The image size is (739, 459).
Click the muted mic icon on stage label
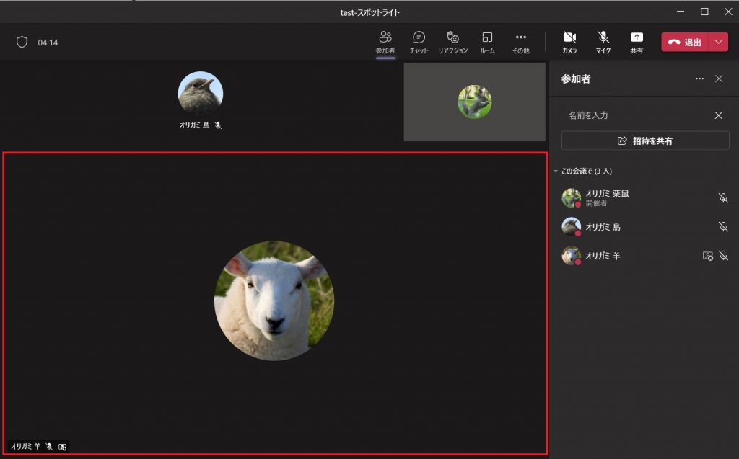click(x=49, y=446)
